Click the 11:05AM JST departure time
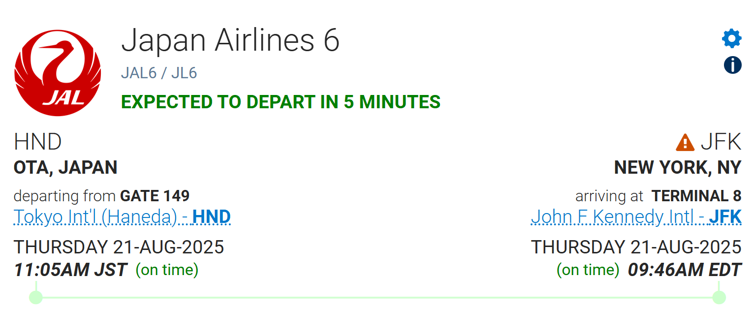The image size is (753, 310). [70, 270]
